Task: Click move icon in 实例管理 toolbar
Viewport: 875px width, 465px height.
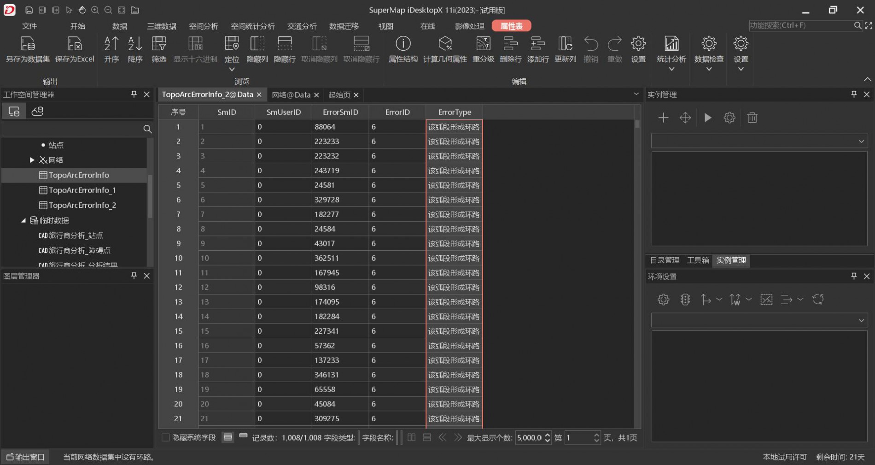Action: coord(685,118)
